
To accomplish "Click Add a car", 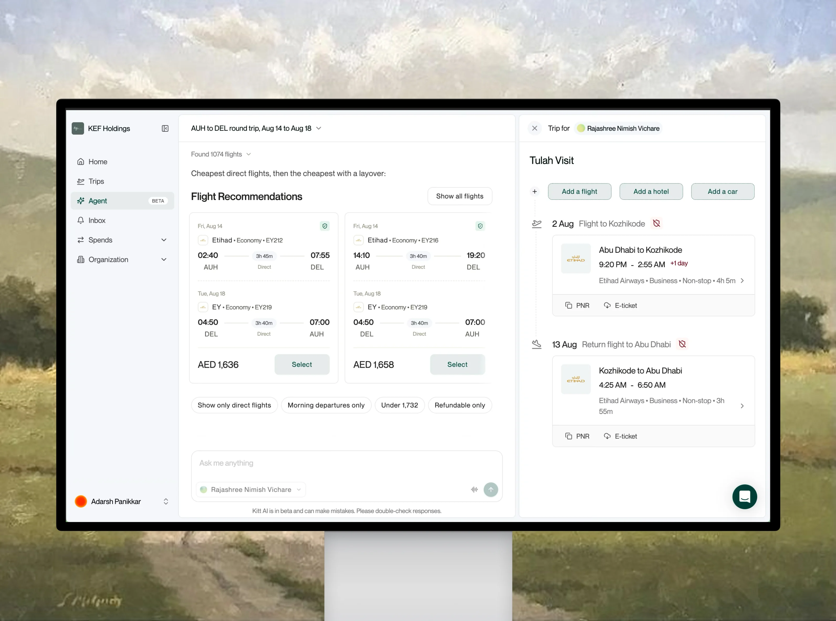I will point(722,191).
